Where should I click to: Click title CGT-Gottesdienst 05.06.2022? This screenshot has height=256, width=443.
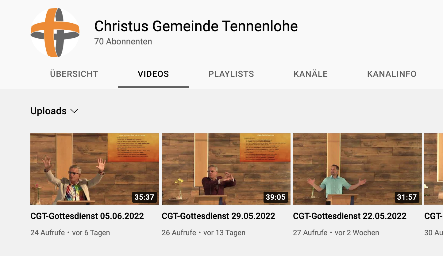87,216
